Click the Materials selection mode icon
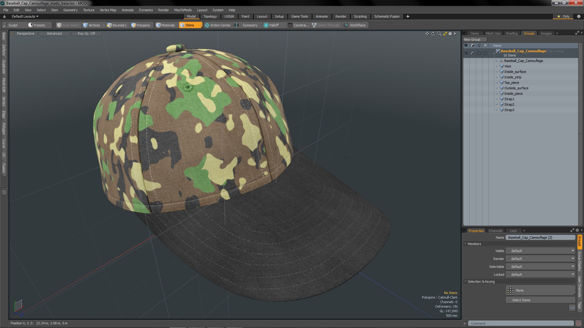584x328 pixels. point(158,25)
